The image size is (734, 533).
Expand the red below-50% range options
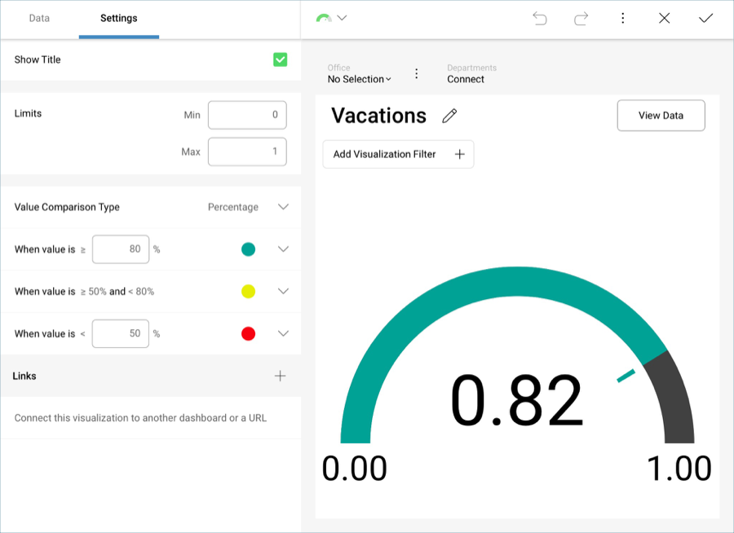coord(283,333)
